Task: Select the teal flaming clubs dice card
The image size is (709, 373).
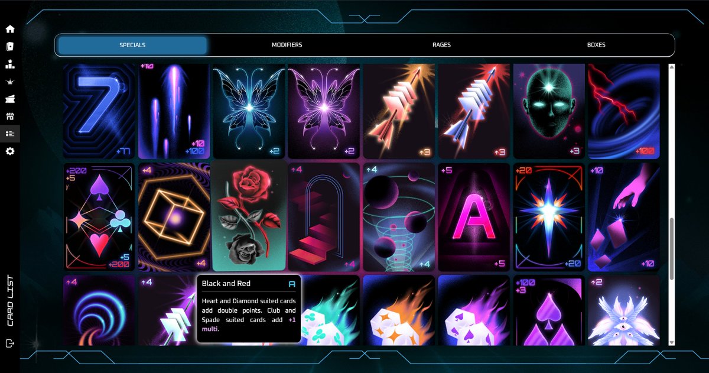Action: 330,310
